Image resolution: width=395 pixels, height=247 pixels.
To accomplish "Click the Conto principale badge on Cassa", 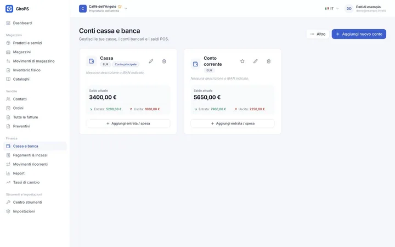I will coord(126,64).
